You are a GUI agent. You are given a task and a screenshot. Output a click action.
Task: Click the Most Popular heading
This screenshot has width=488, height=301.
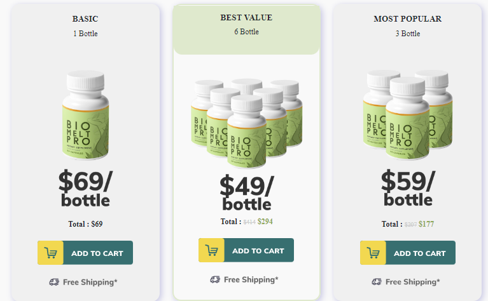click(407, 19)
